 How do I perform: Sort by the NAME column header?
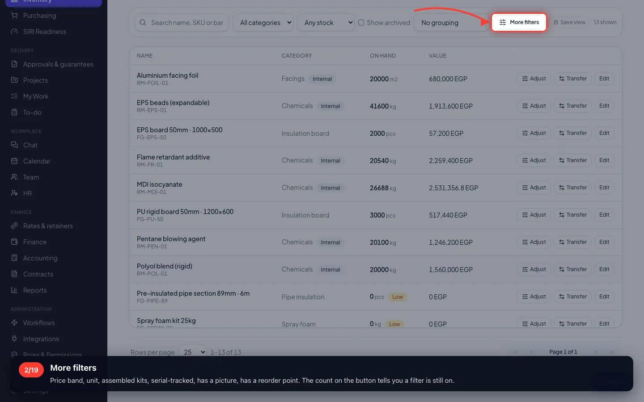145,56
